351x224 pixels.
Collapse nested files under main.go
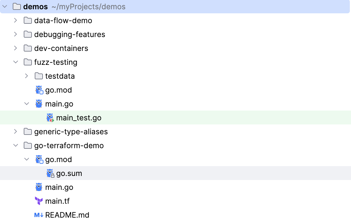(26, 104)
